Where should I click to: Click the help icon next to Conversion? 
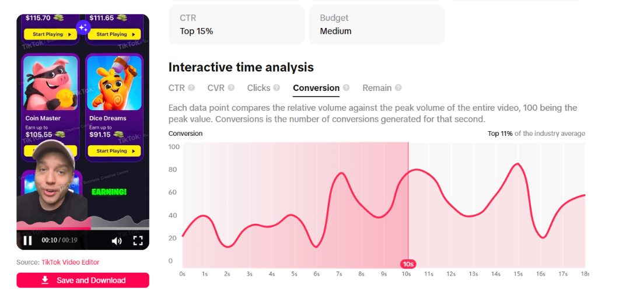click(346, 87)
